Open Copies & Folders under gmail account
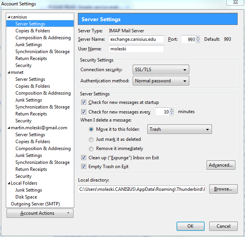This screenshot has height=237, width=245. (x=33, y=142)
